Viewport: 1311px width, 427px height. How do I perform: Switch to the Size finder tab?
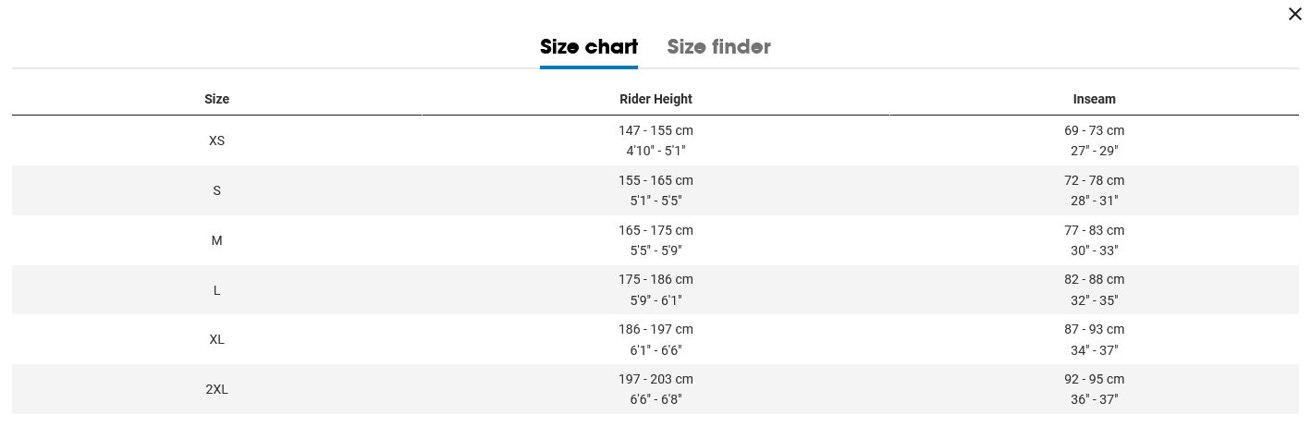click(718, 47)
